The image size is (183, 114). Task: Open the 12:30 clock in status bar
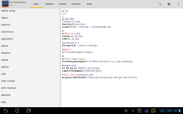click(166, 111)
